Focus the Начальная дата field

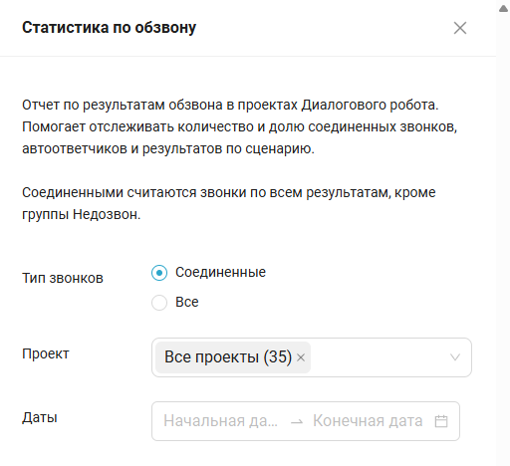pos(220,421)
